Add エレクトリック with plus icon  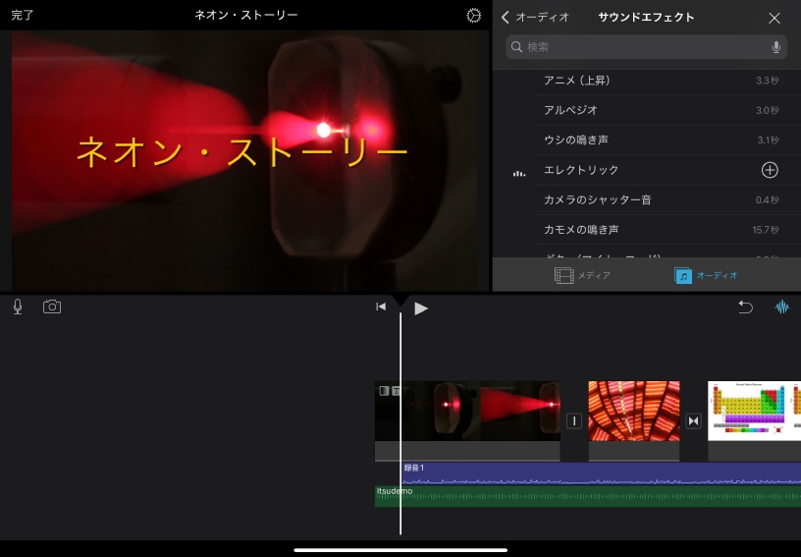[x=770, y=170]
